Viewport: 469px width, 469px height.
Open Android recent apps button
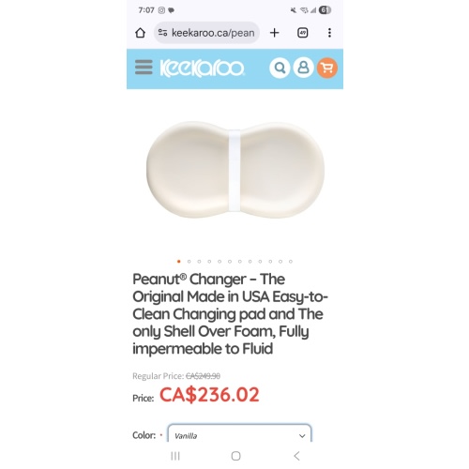coord(175,456)
